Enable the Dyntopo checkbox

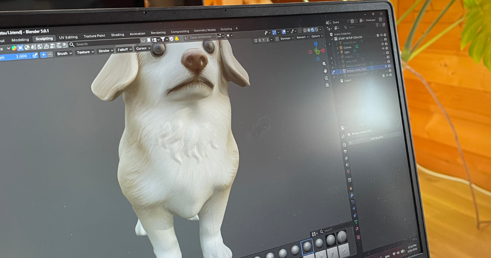point(277,39)
